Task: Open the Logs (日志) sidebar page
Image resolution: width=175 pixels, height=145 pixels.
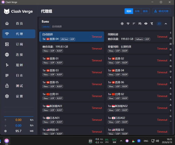Action: [x=19, y=75]
